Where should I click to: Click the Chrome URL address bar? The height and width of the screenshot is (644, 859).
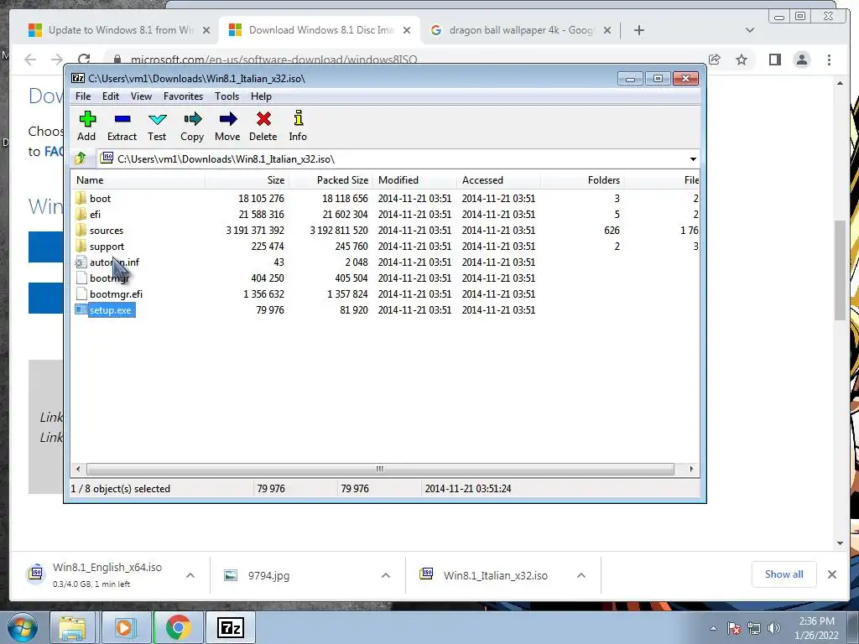(405, 60)
